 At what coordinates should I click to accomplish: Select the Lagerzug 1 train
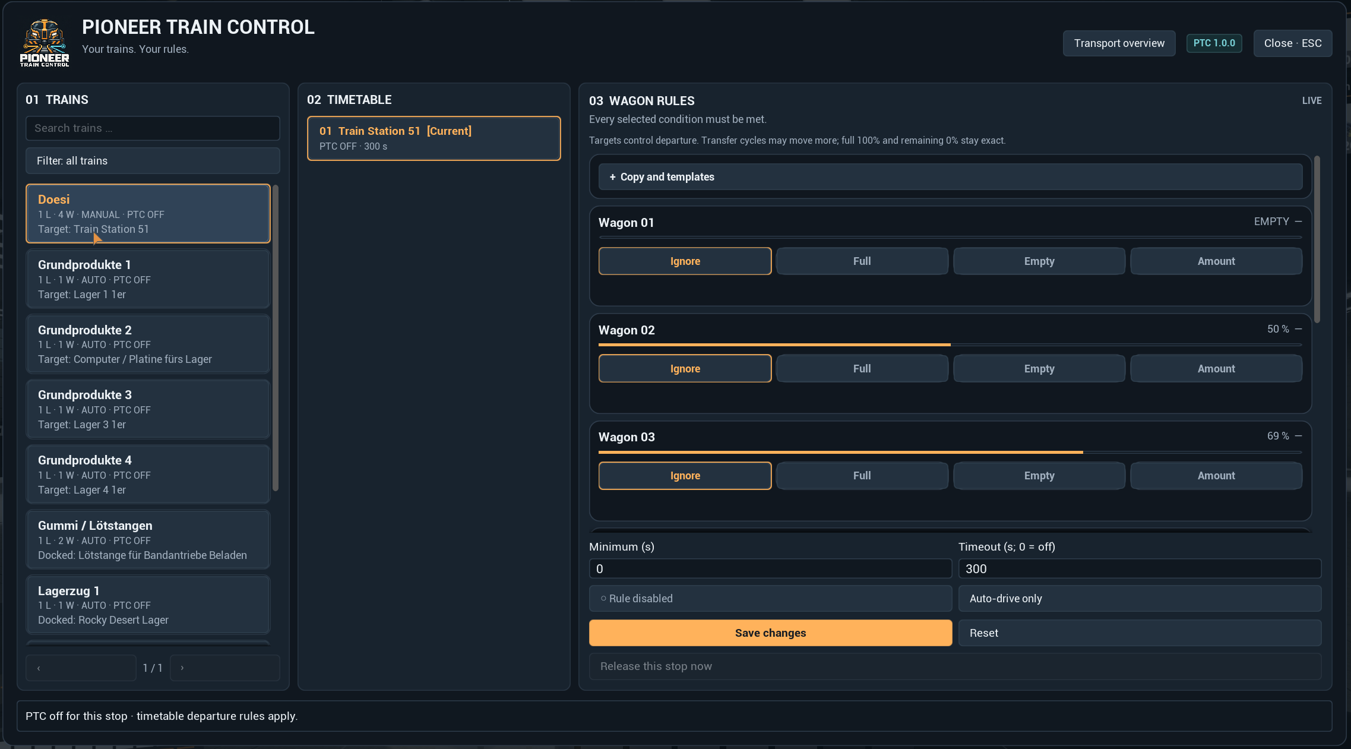tap(148, 605)
